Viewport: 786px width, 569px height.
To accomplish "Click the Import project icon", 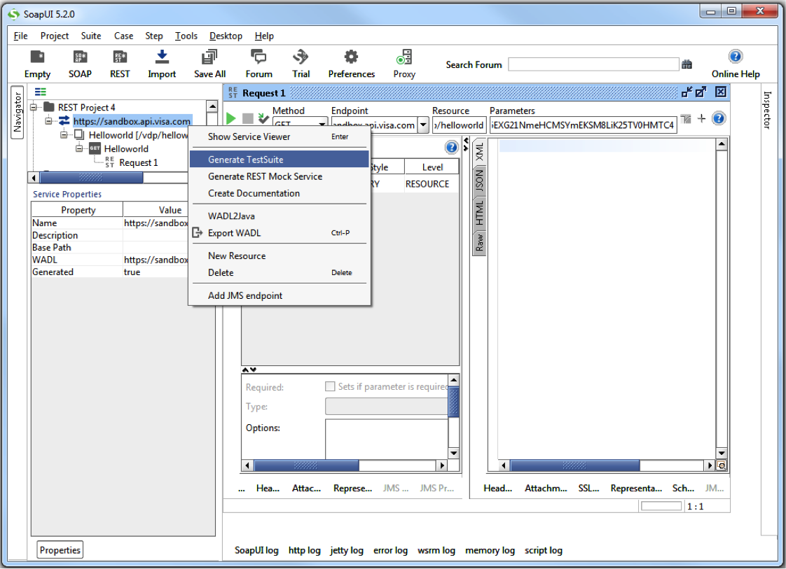I will coord(162,57).
